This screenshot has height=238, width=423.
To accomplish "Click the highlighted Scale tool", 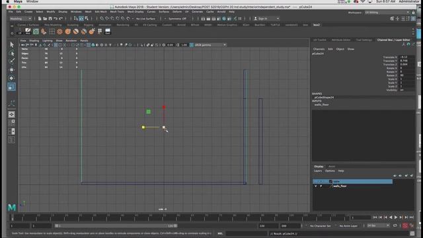I will coord(12,87).
